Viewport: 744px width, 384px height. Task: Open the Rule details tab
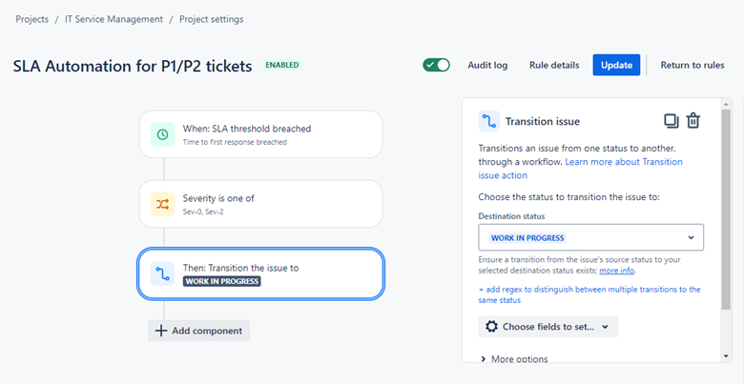point(554,65)
